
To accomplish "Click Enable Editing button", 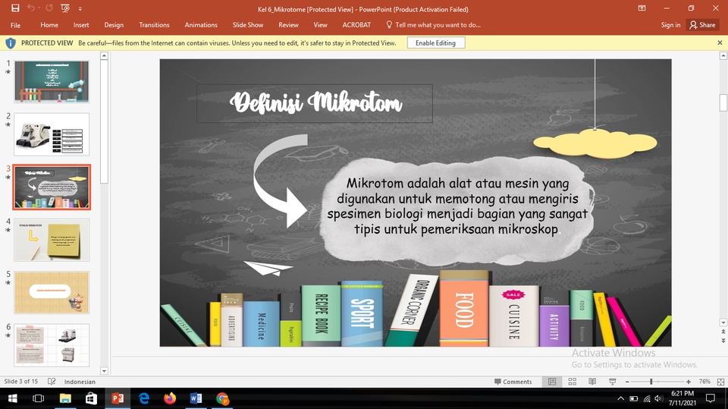I will 435,42.
